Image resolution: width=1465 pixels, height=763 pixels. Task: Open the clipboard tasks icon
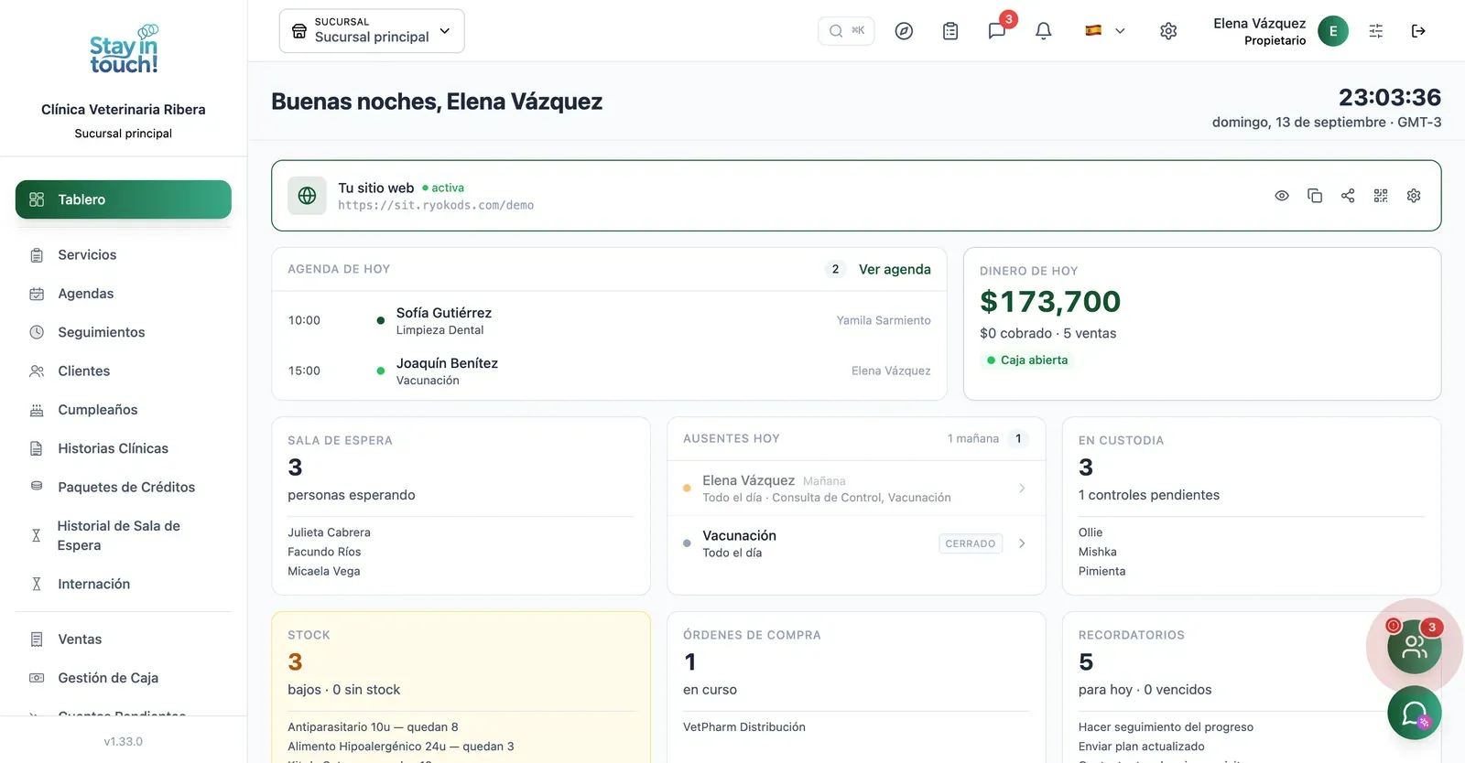click(x=950, y=31)
